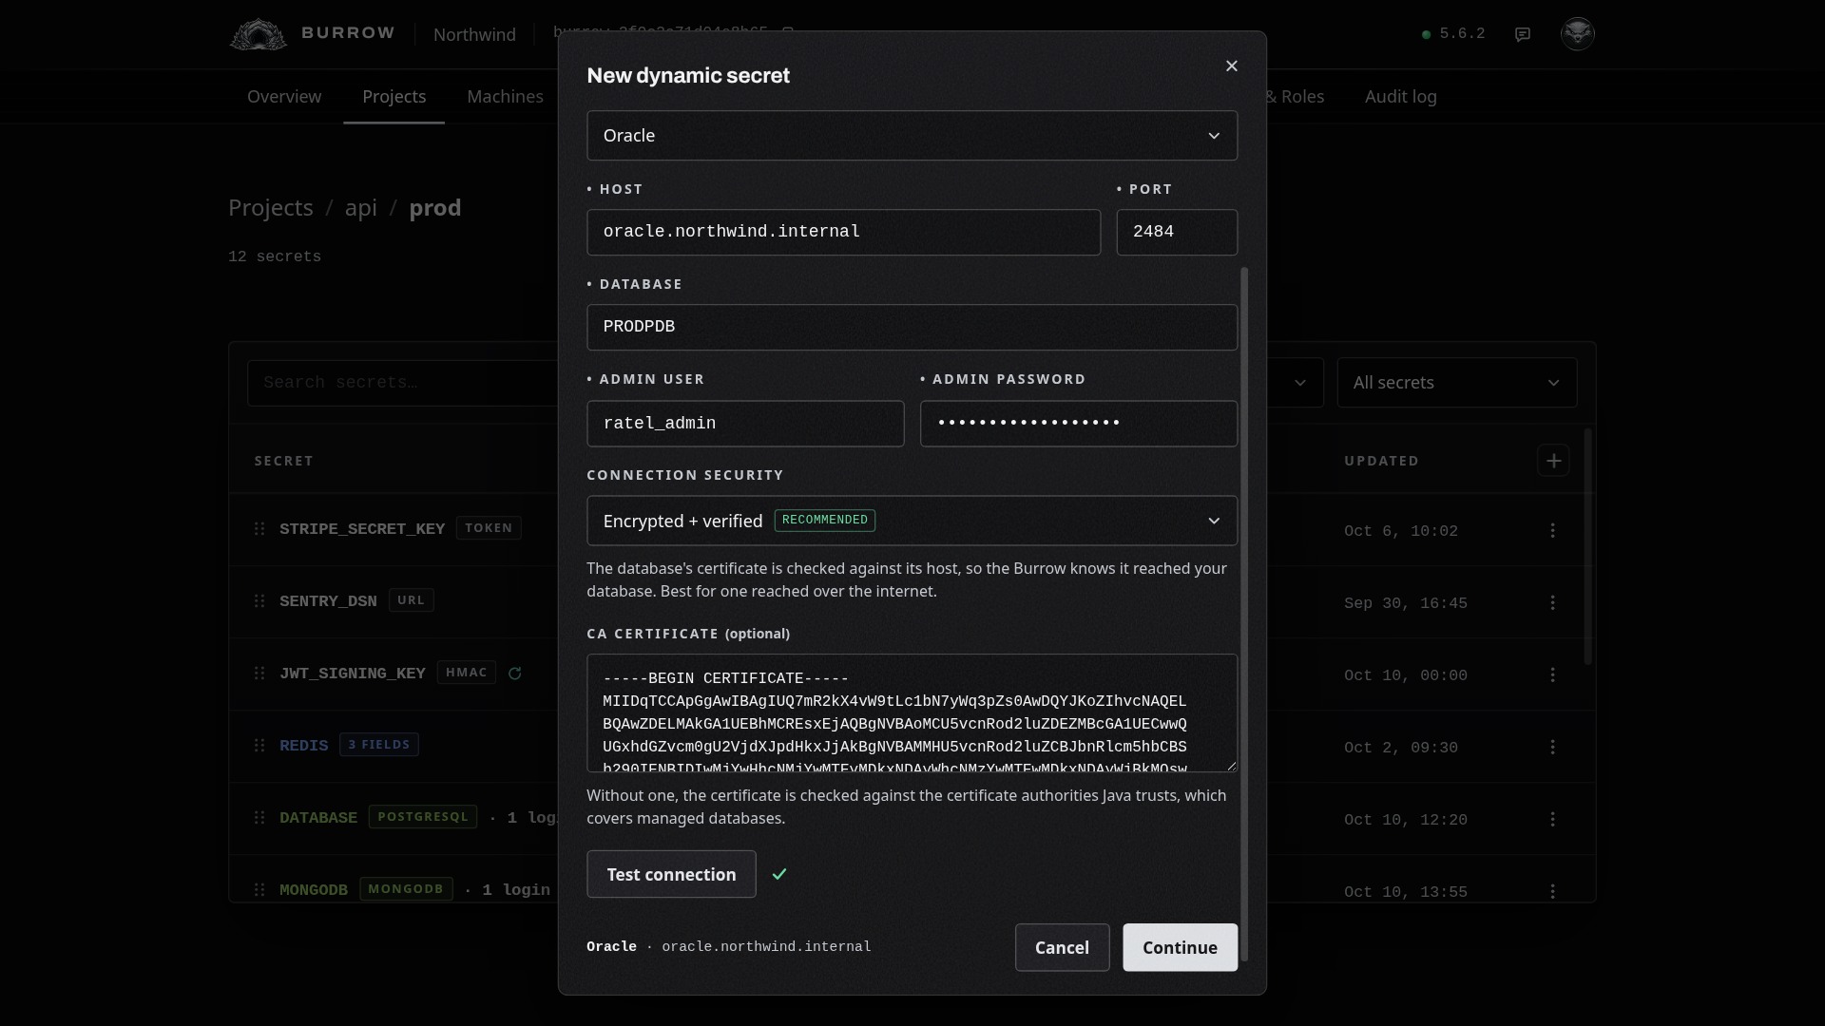Click the Admin password field
Image resolution: width=1825 pixels, height=1026 pixels.
[1079, 424]
